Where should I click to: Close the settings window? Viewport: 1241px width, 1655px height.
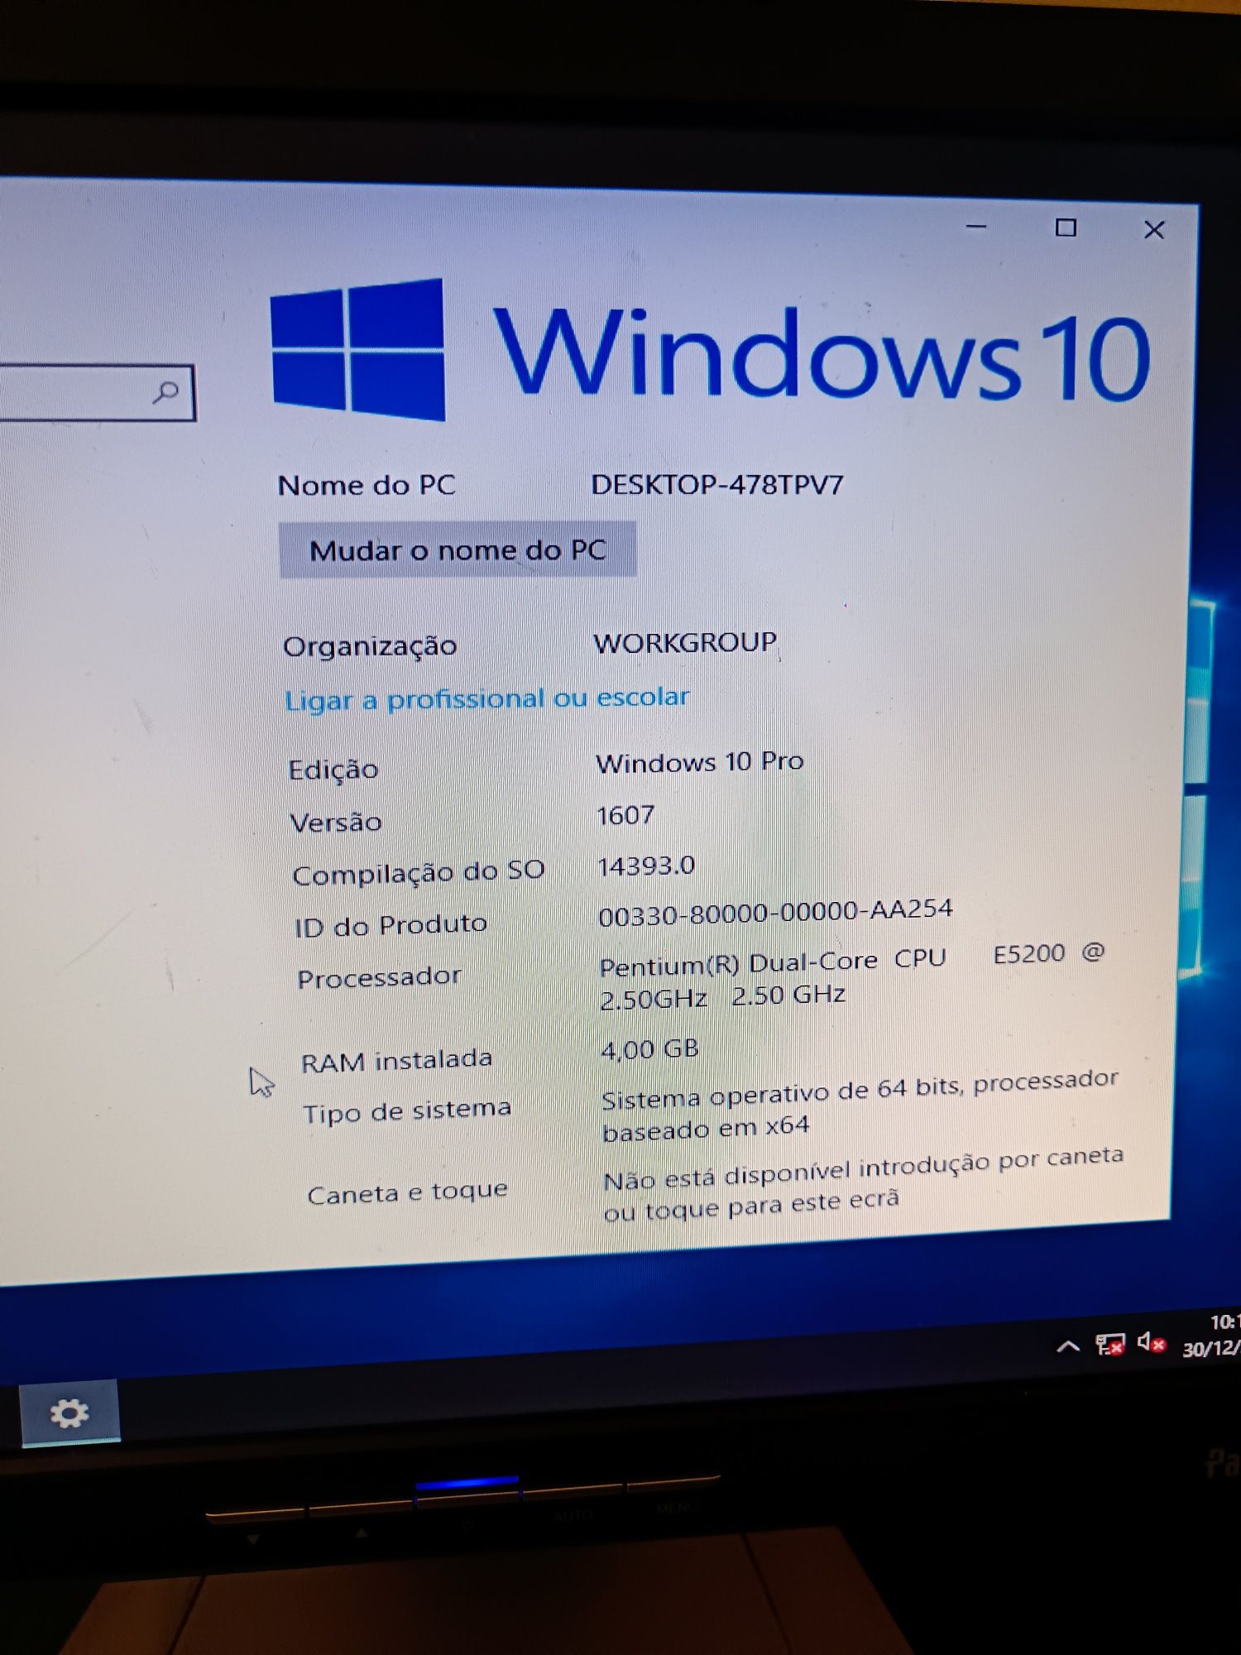pyautogui.click(x=1154, y=230)
